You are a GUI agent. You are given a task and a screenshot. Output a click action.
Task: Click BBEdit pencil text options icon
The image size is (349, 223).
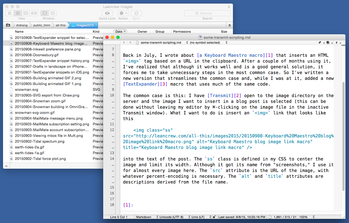click(320, 43)
